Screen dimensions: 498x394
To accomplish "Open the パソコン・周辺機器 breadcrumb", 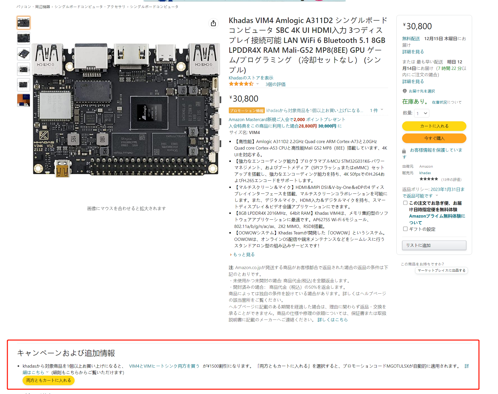I will (33, 7).
